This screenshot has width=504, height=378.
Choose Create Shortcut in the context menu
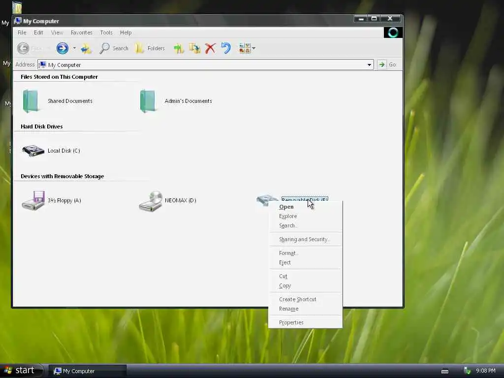click(x=305, y=299)
